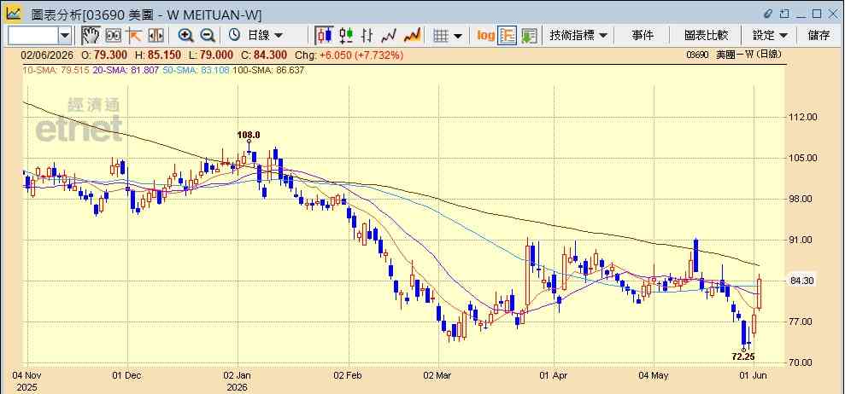Image resolution: width=845 pixels, height=394 pixels.
Task: Open the 技術指標 dropdown menu
Action: tap(578, 36)
